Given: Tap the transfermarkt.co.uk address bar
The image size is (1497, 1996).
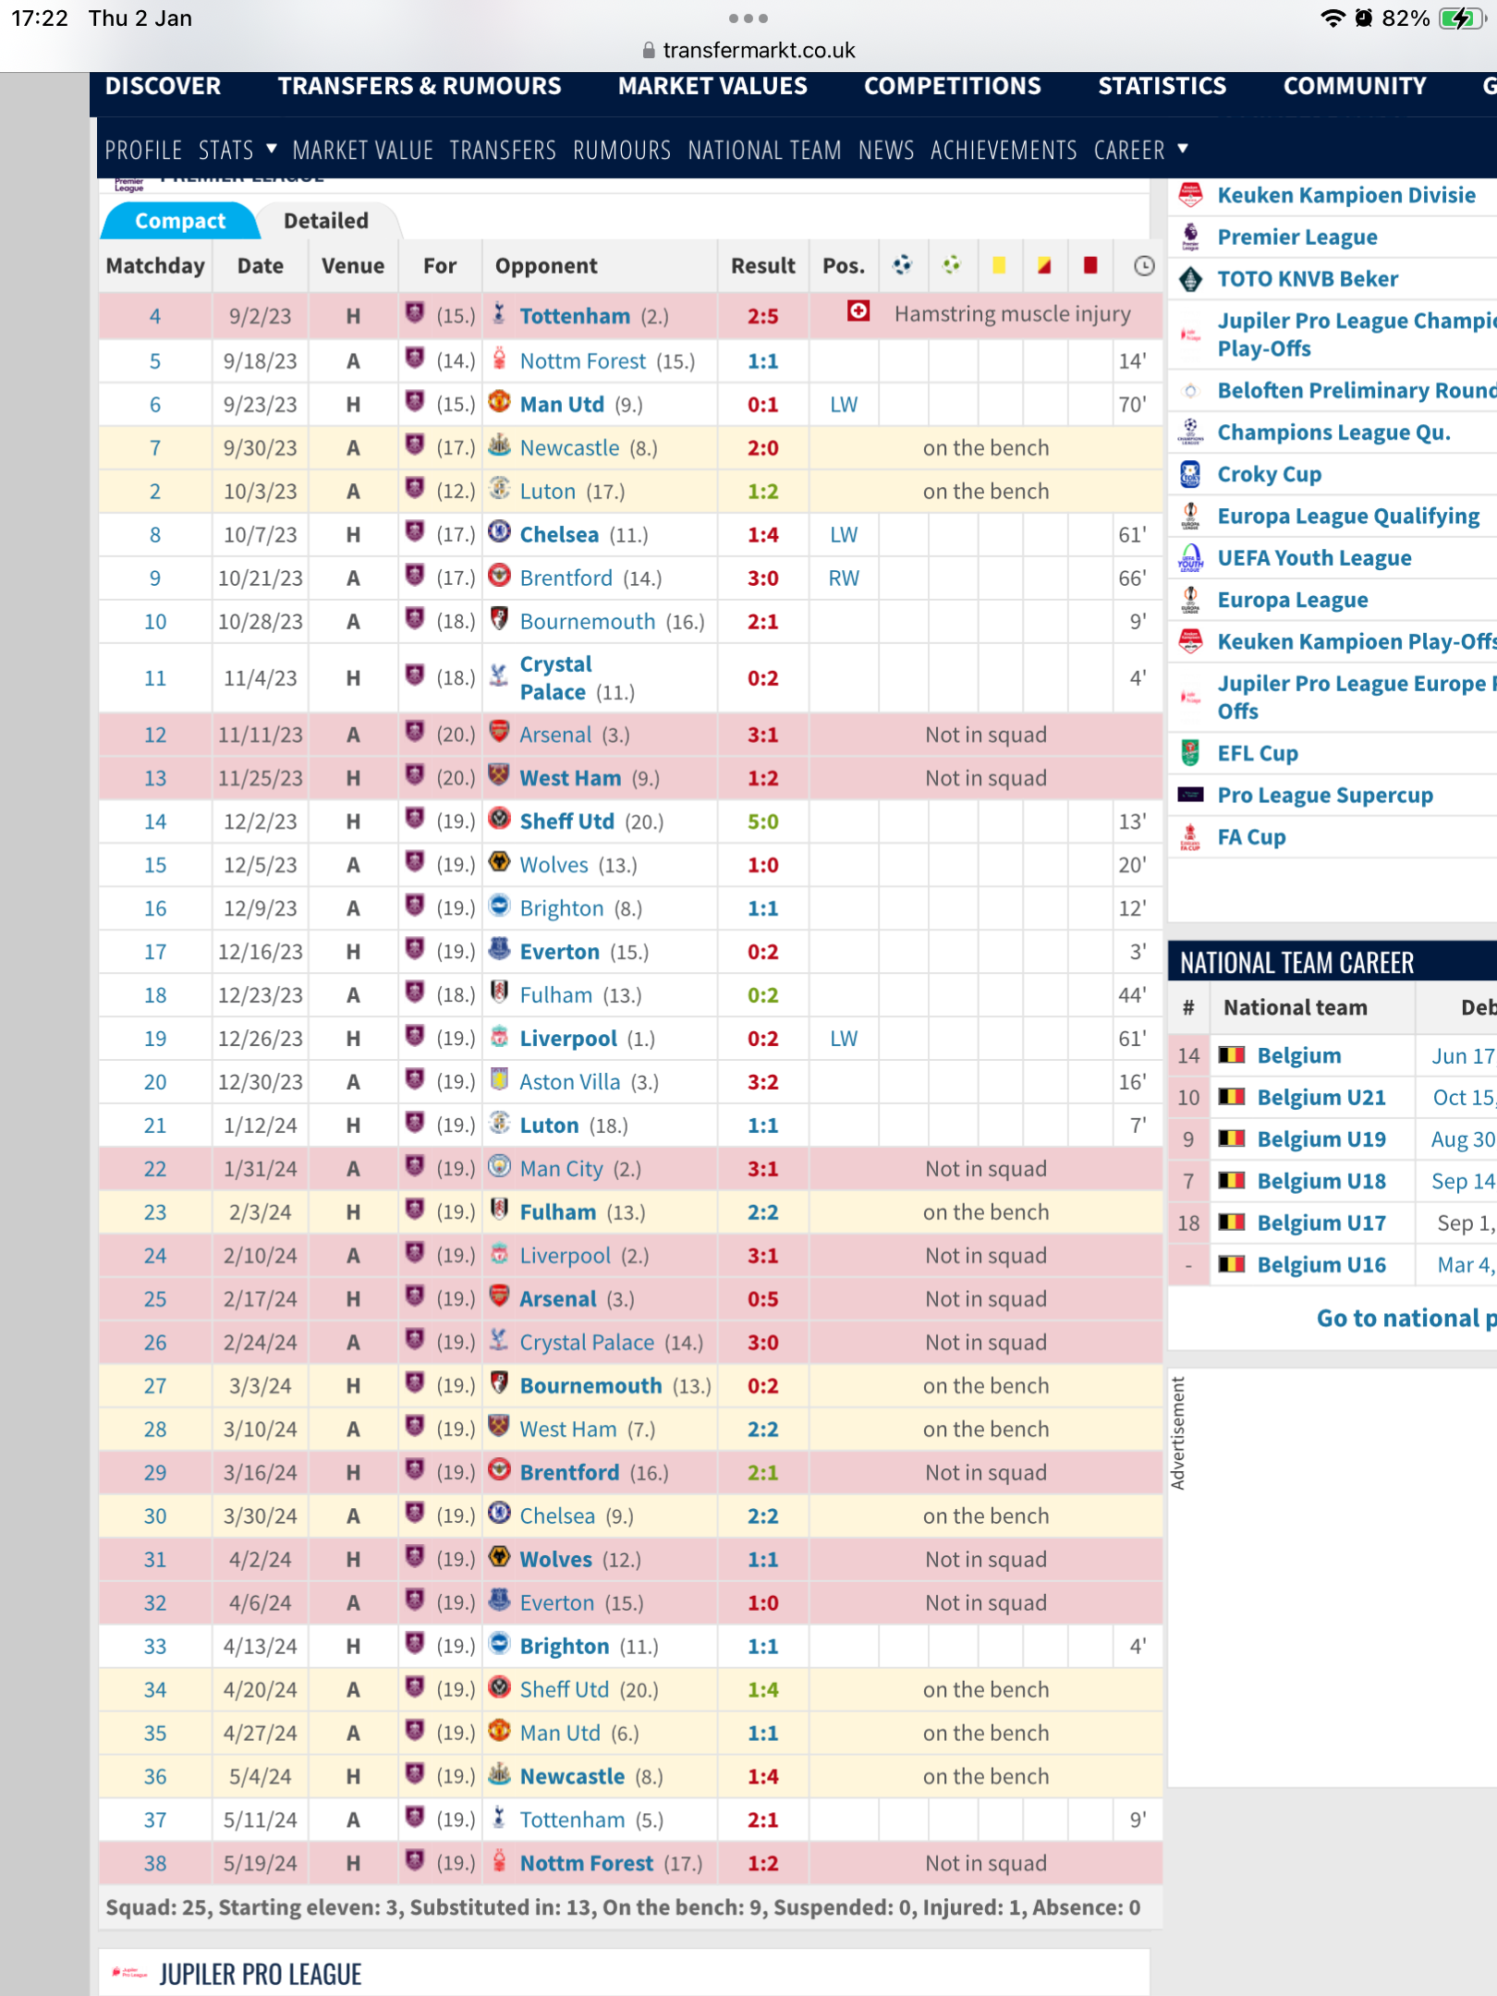Looking at the screenshot, I should click(x=748, y=50).
